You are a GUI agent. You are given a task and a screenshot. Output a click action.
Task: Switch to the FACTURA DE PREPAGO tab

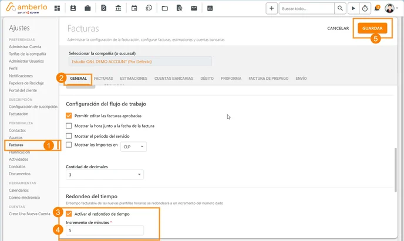coord(268,79)
